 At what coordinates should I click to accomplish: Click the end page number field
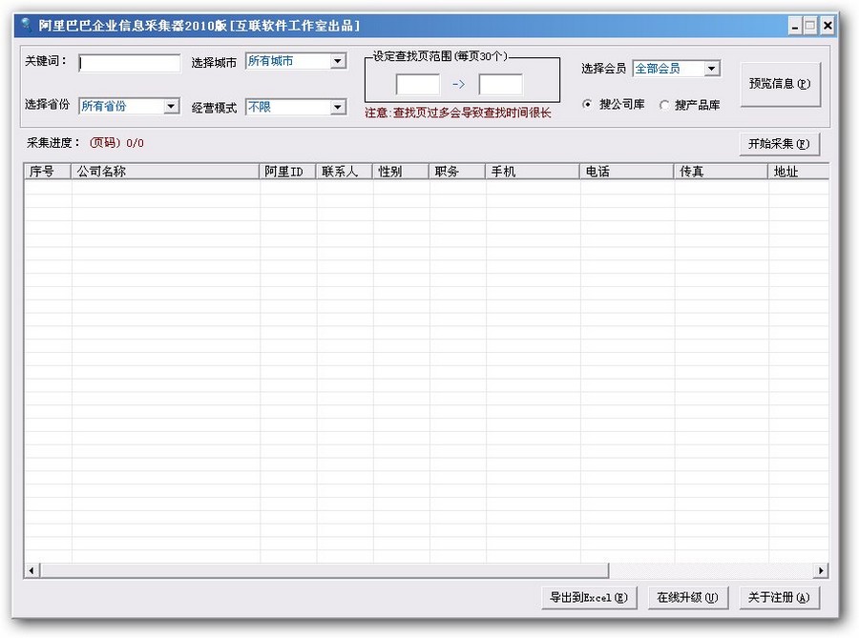pos(500,84)
